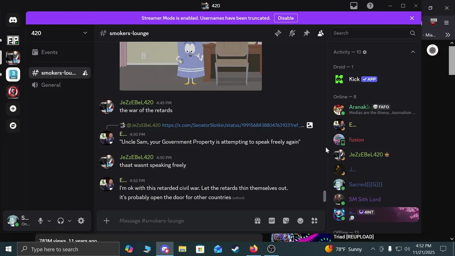Open Apps launcher icon in message bar
Image resolution: width=455 pixels, height=256 pixels.
(x=315, y=221)
